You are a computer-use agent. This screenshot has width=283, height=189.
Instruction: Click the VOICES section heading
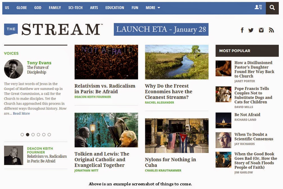point(11,53)
